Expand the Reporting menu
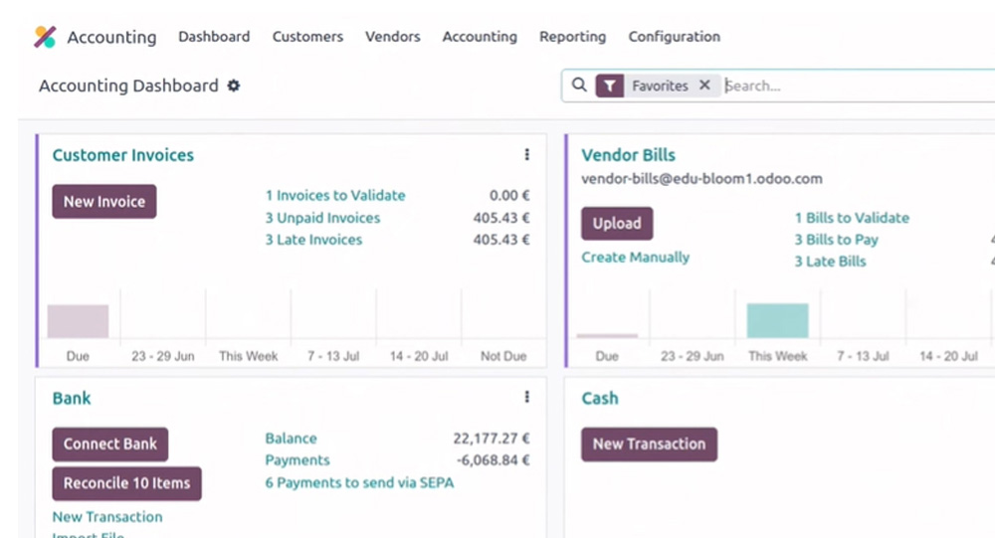 [x=572, y=37]
